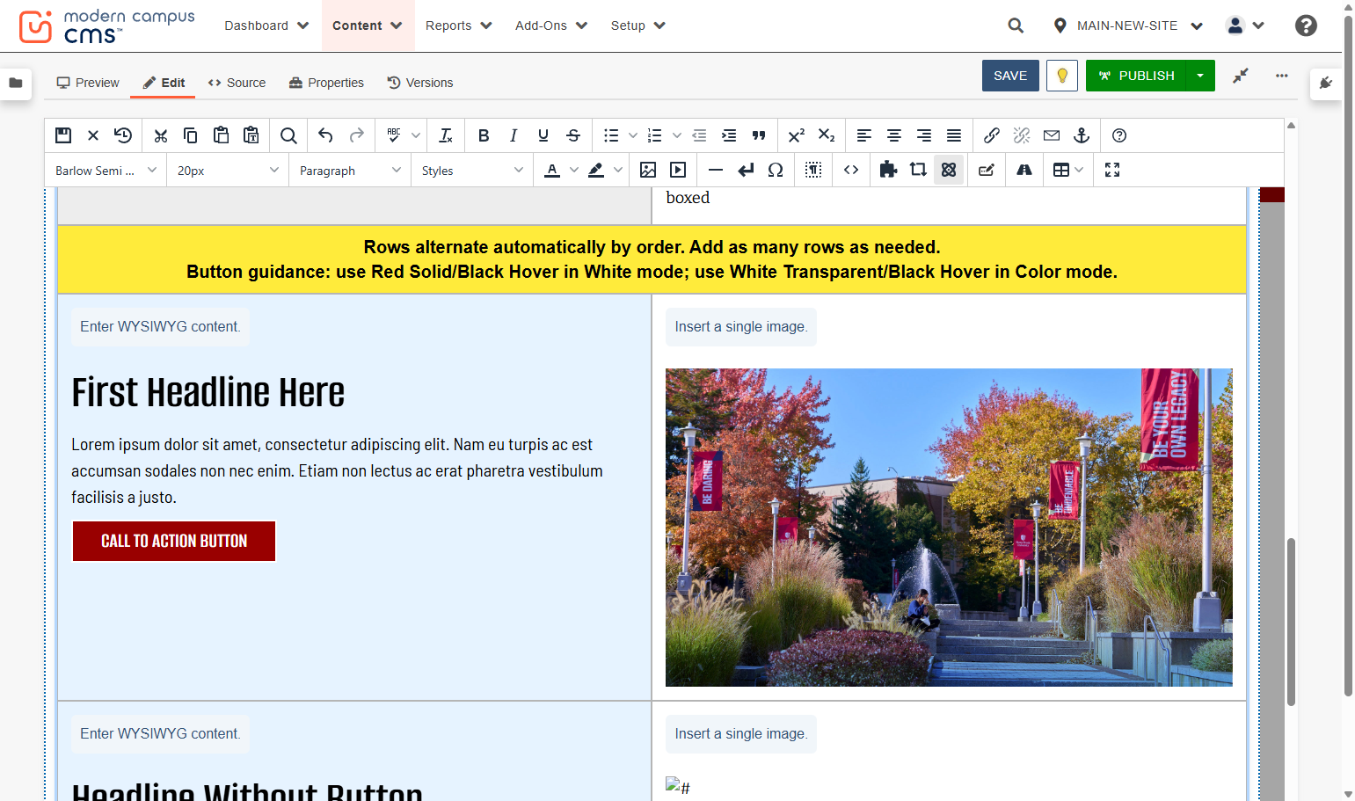Open site search magnifier in header
Screen dimensions: 1355x801
click(x=1016, y=25)
